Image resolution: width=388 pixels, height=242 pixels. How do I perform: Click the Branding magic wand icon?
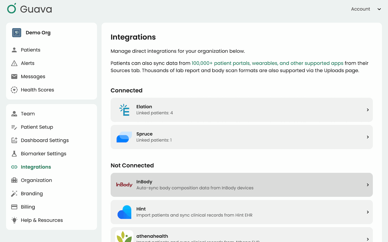14,194
